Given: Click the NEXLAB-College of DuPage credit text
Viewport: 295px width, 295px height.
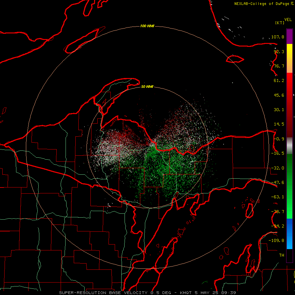Looking at the screenshot, I should (x=264, y=4).
